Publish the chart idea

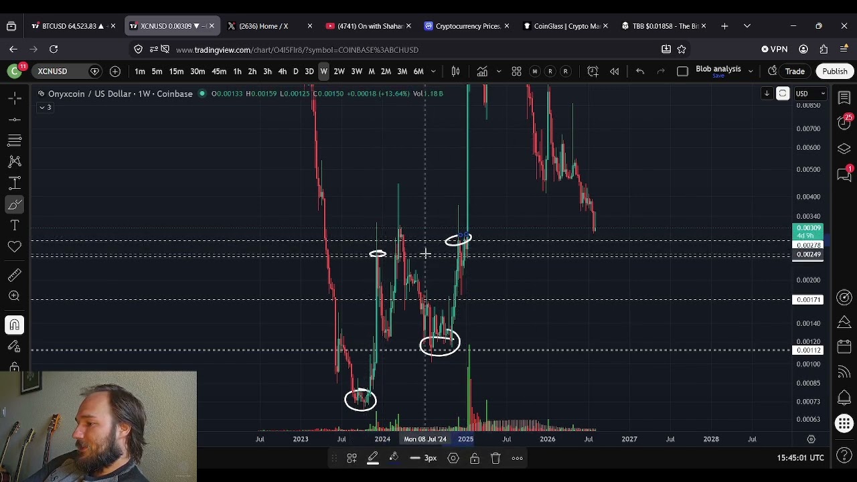(834, 71)
